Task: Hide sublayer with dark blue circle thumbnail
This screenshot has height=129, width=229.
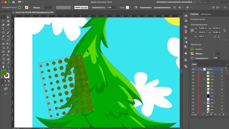Action: click(x=193, y=96)
